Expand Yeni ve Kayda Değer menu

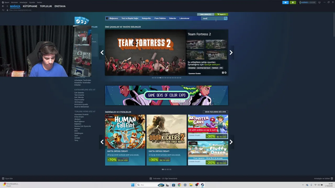point(130,18)
